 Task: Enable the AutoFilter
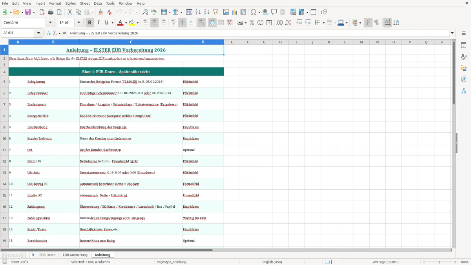tap(215, 12)
